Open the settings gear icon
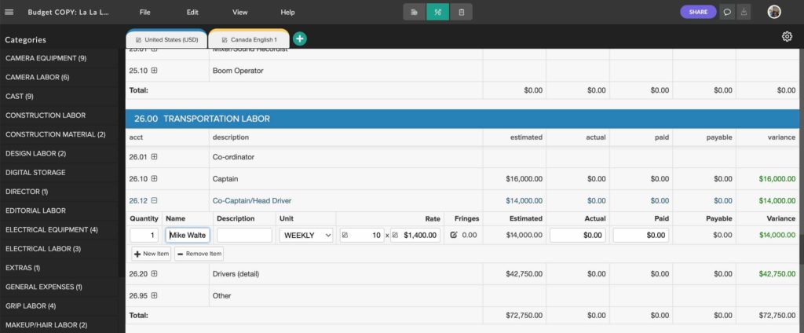The height and width of the screenshot is (333, 804). pos(787,36)
